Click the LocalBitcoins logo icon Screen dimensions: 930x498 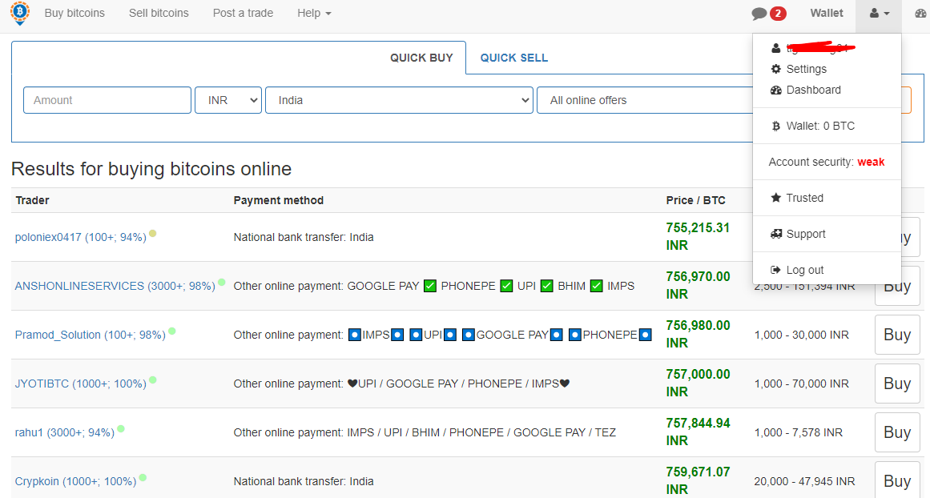click(19, 13)
